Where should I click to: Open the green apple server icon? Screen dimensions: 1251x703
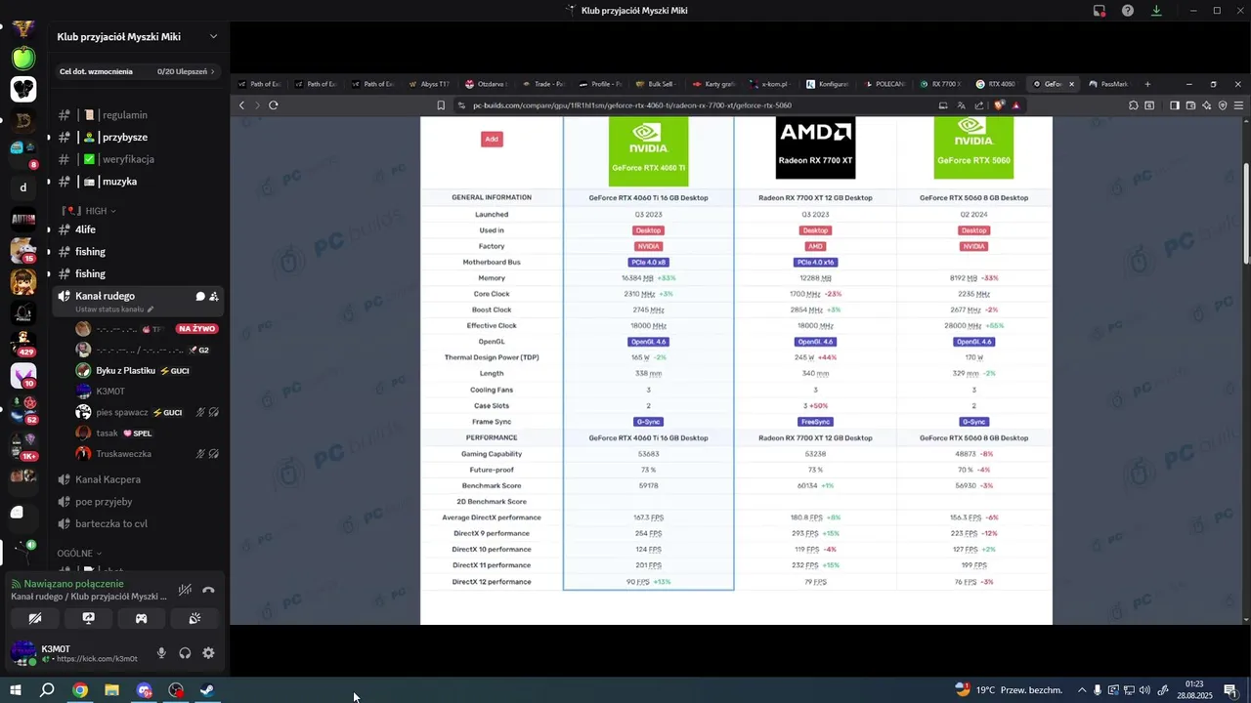(23, 58)
